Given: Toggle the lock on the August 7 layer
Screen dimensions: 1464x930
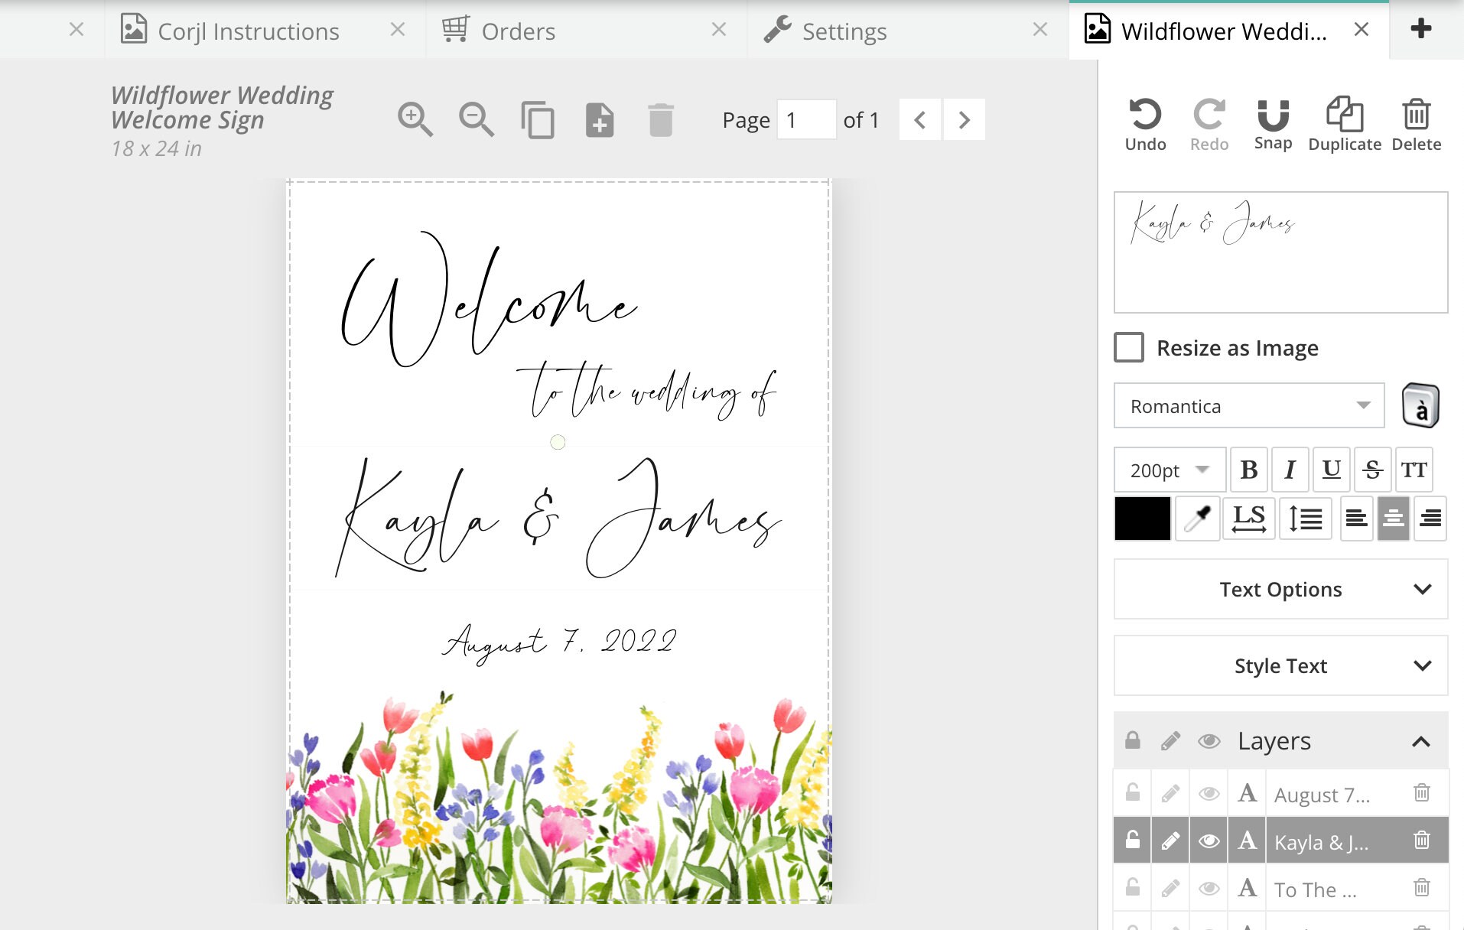Looking at the screenshot, I should (x=1133, y=793).
